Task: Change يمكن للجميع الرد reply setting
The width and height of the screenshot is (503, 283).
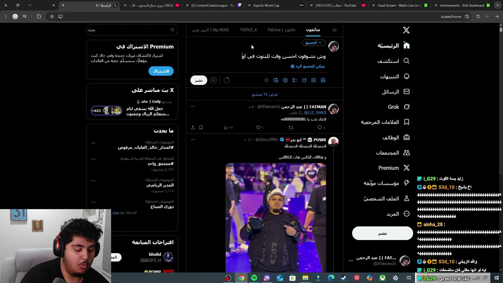Action: [308, 66]
